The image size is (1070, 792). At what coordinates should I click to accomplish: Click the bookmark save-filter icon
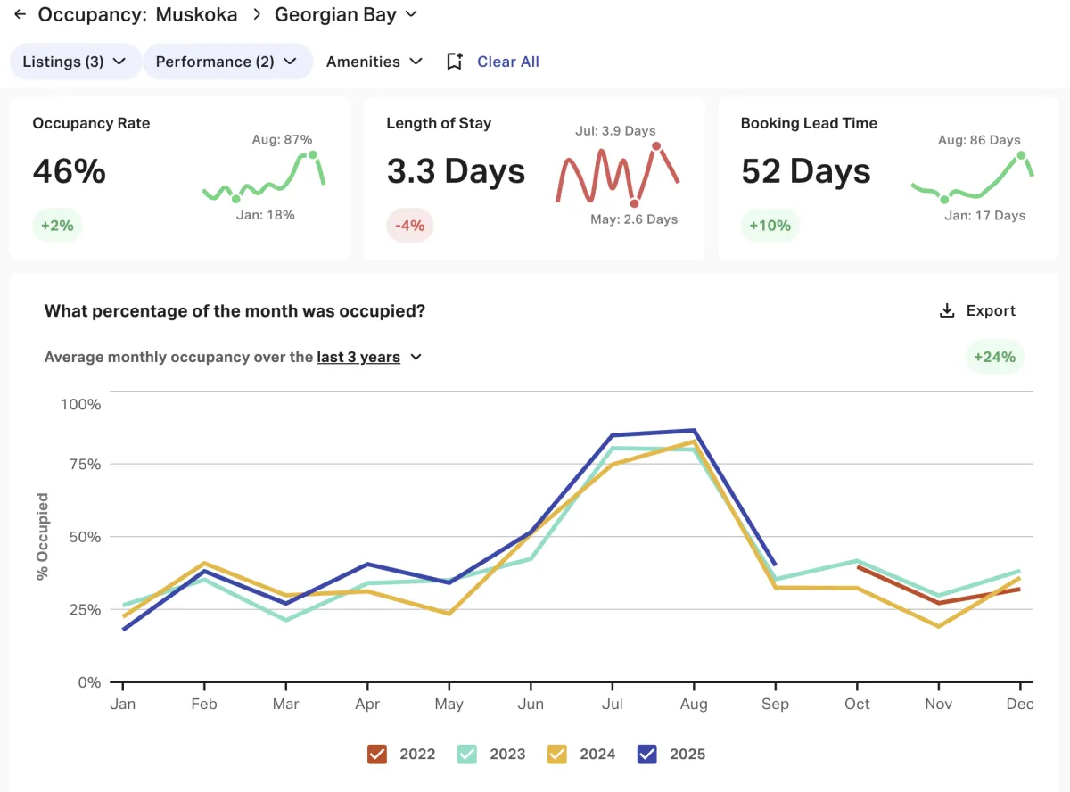(455, 62)
